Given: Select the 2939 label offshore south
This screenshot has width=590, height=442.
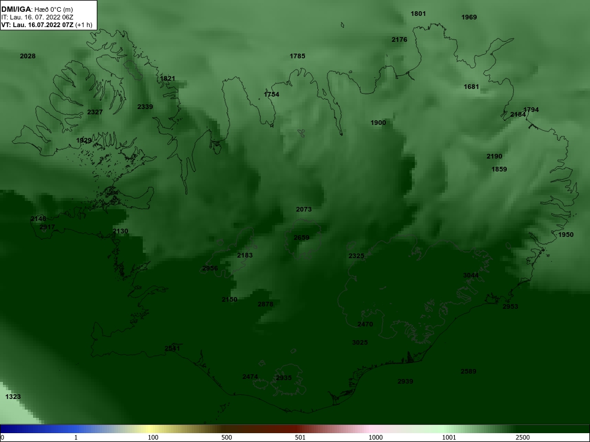Looking at the screenshot, I should click(405, 381).
